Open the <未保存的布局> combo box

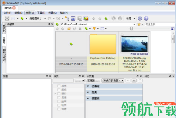tap(113, 80)
